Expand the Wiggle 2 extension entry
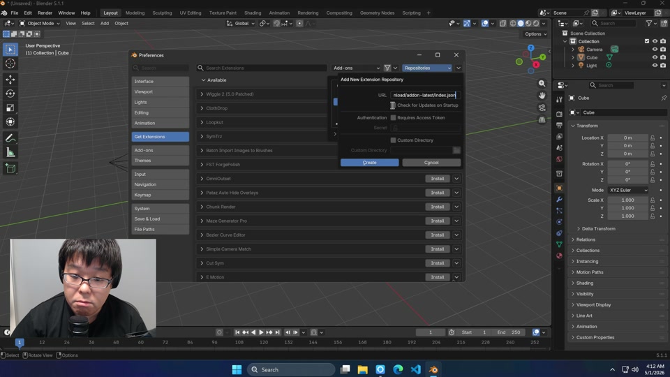This screenshot has width=670, height=377. 202,94
